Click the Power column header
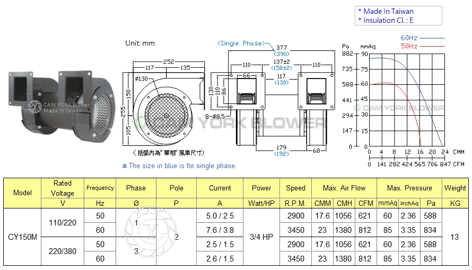The height and width of the screenshot is (270, 472). click(261, 188)
